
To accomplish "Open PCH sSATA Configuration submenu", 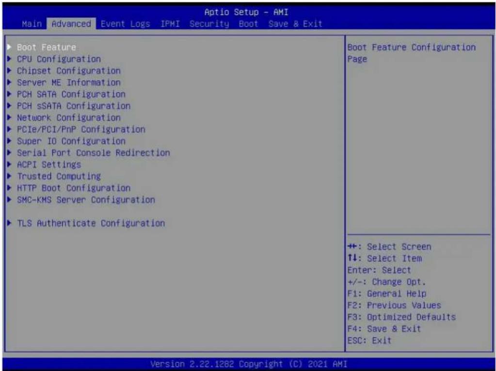I will (74, 106).
